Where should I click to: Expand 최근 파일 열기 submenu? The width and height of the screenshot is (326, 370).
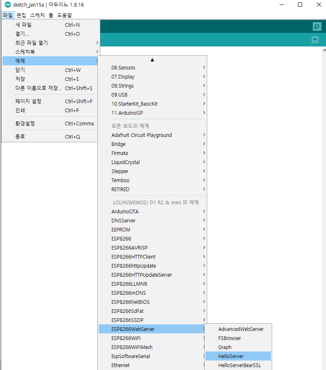click(x=50, y=43)
